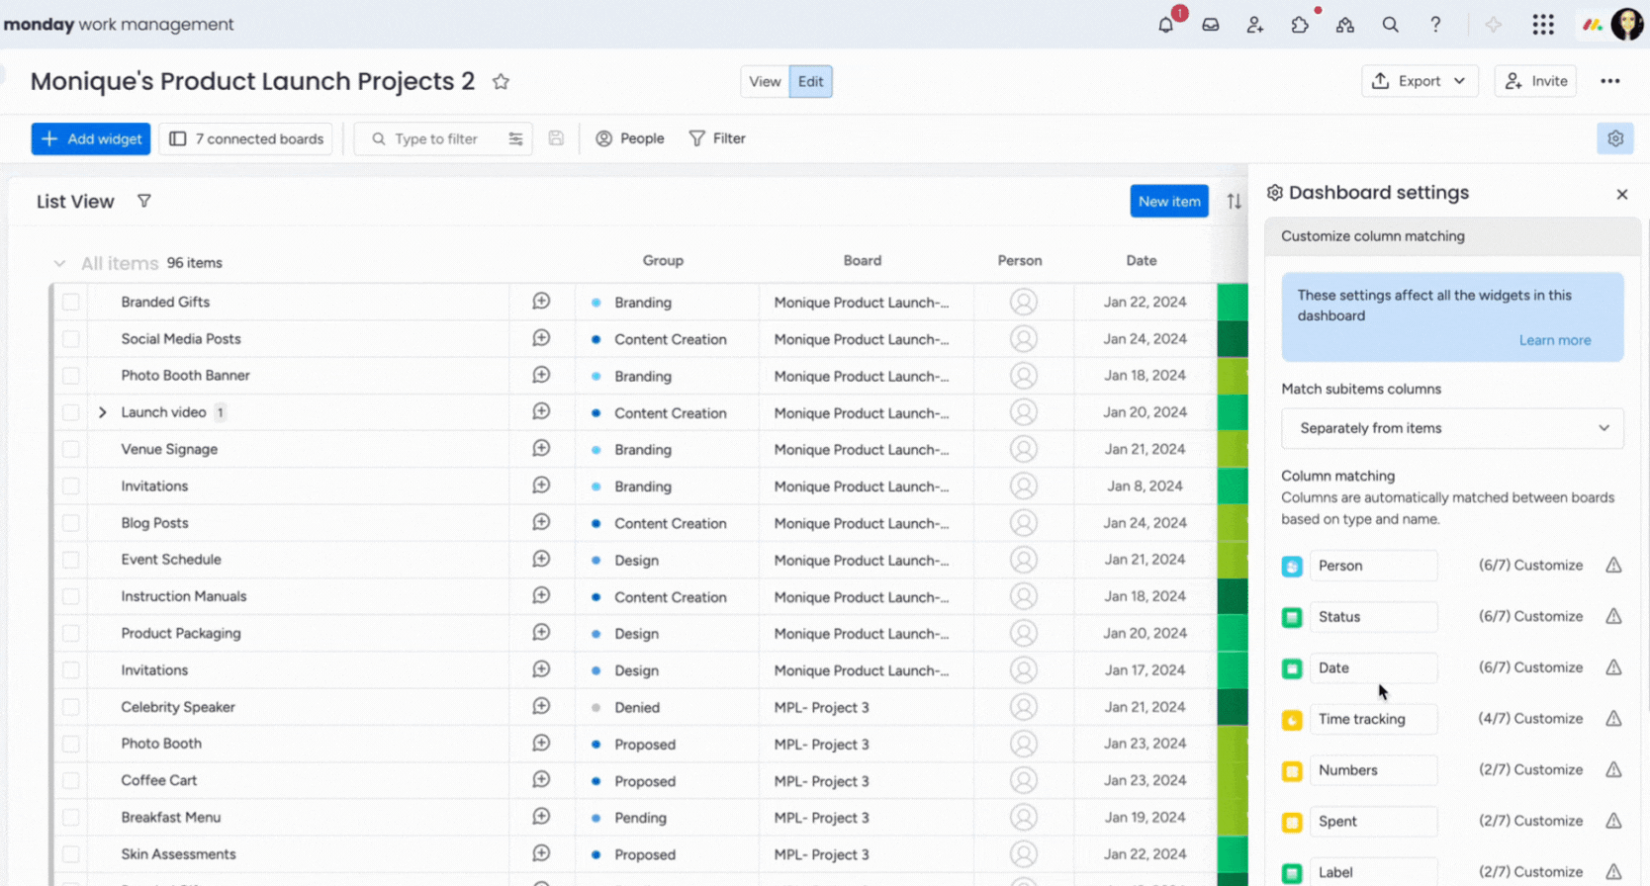
Task: Open the Filter button in toolbar
Action: point(717,139)
